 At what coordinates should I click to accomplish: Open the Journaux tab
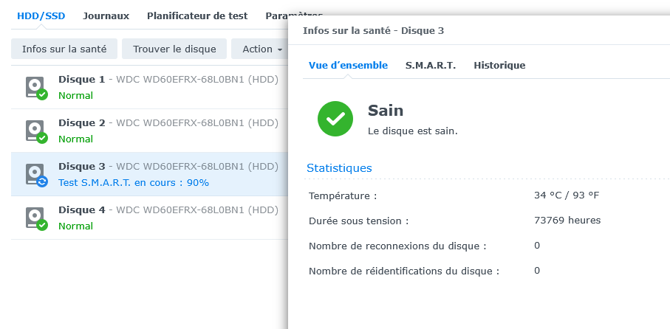point(106,15)
